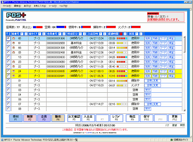
Task: Click the food order icon on seat 65
Action: coord(14,38)
